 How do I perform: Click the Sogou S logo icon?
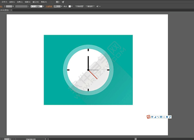tap(149, 117)
